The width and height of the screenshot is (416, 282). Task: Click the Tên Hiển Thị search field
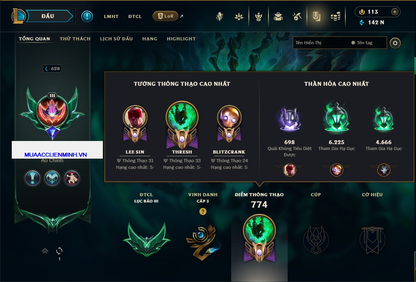[x=321, y=43]
